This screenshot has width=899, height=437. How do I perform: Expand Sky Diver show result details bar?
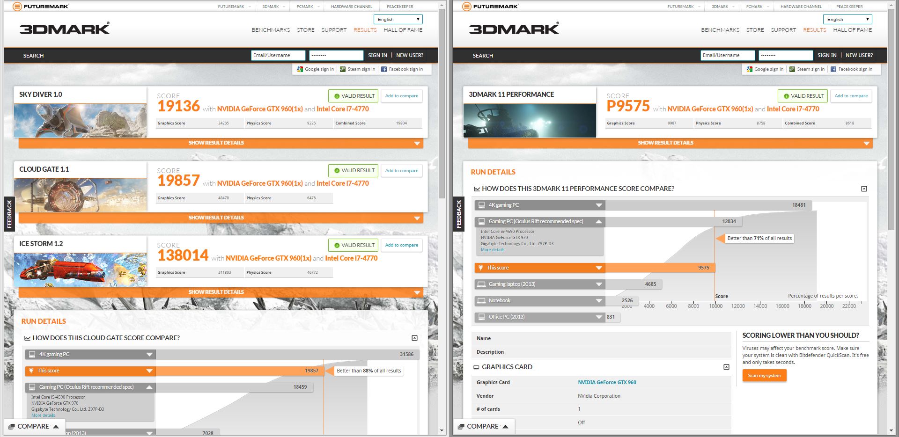click(x=221, y=143)
